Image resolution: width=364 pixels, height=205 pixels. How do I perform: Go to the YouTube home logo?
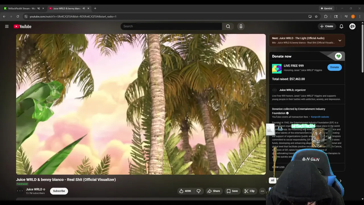[x=22, y=26]
